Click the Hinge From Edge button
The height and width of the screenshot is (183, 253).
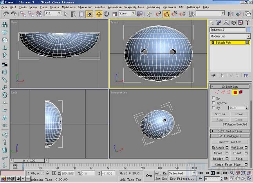tap(228, 164)
